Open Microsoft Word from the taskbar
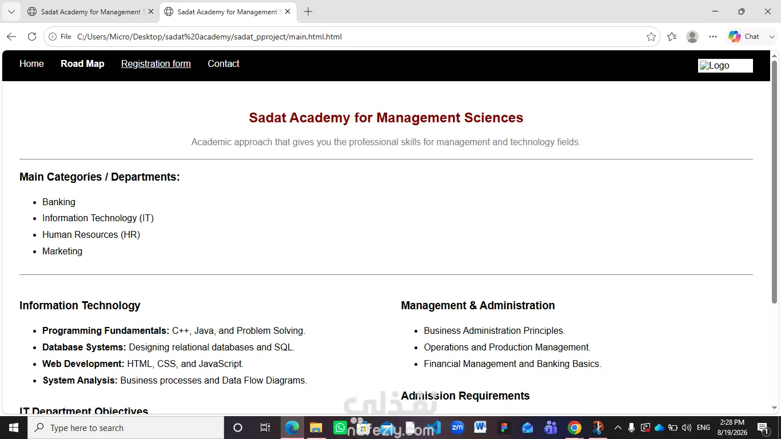The height and width of the screenshot is (439, 781). [x=481, y=428]
